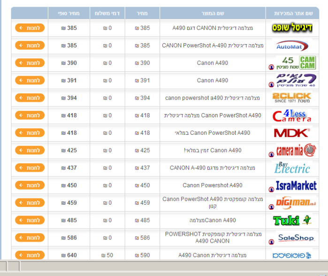Open product 'Canon A490' in the 391 row
The image size is (328, 276).
click(x=213, y=80)
